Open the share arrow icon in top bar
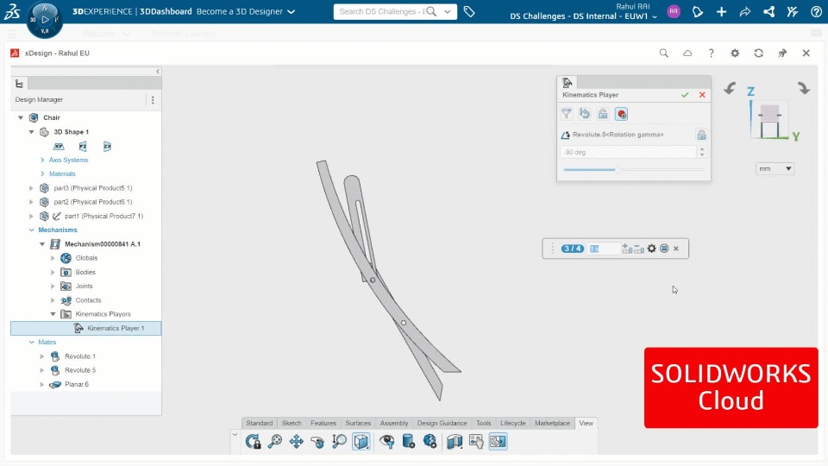828x466 pixels. tap(745, 11)
